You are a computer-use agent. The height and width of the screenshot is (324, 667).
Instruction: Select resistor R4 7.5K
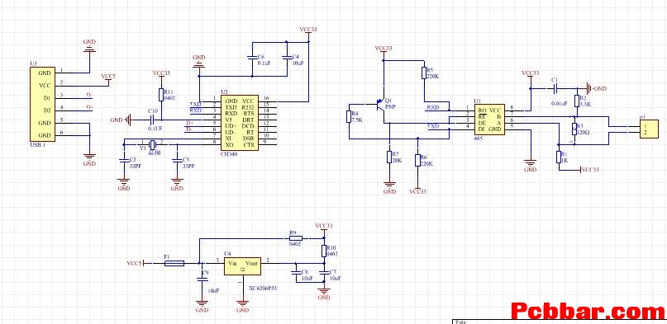click(349, 117)
